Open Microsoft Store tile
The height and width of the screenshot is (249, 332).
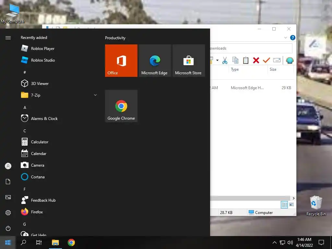click(189, 61)
